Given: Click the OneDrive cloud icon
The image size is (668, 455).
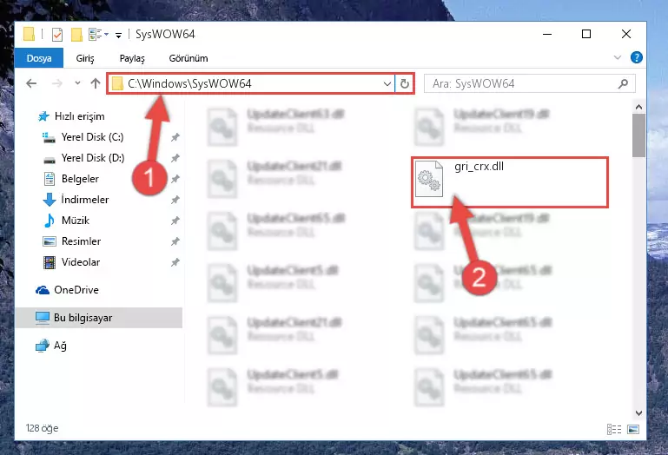Looking at the screenshot, I should coord(43,290).
